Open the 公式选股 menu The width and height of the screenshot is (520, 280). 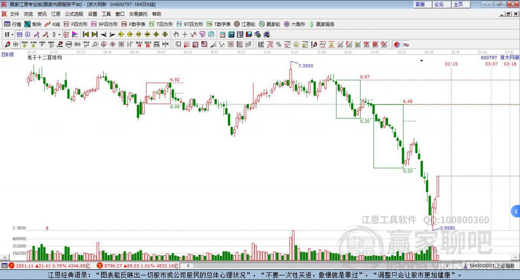[74, 14]
